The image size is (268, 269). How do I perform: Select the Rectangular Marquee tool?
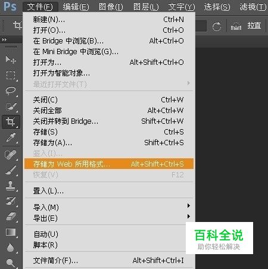[x=11, y=76]
